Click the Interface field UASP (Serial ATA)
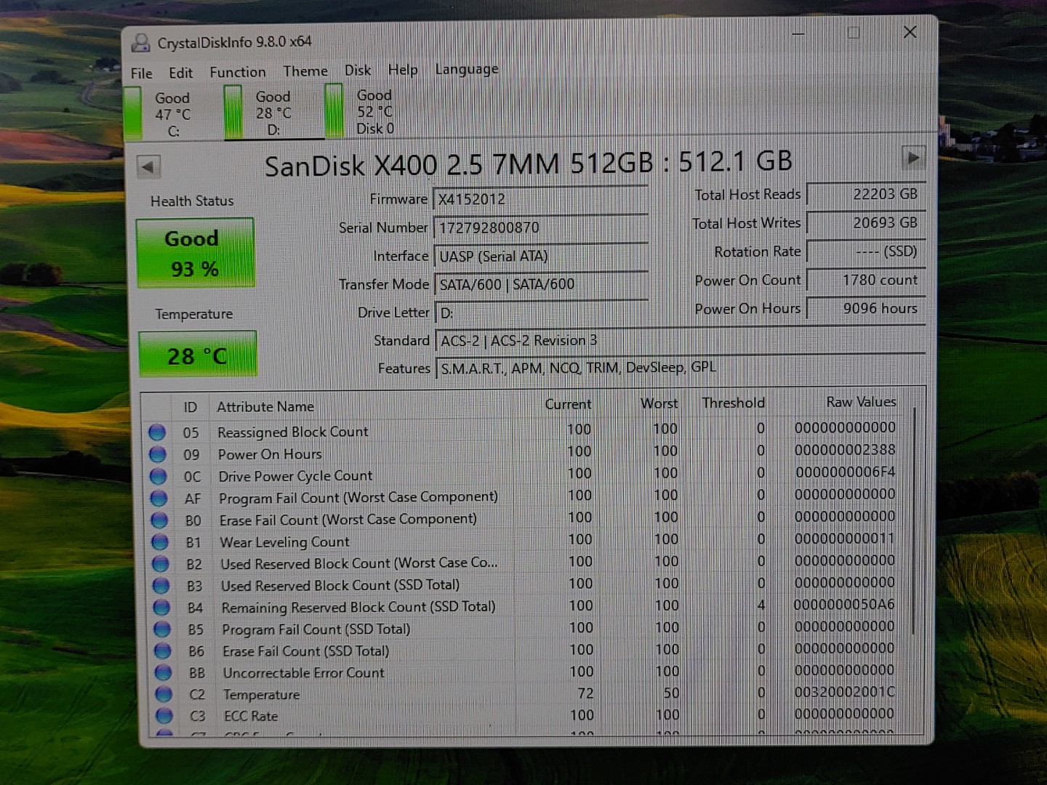Image resolution: width=1047 pixels, height=785 pixels. 541,256
